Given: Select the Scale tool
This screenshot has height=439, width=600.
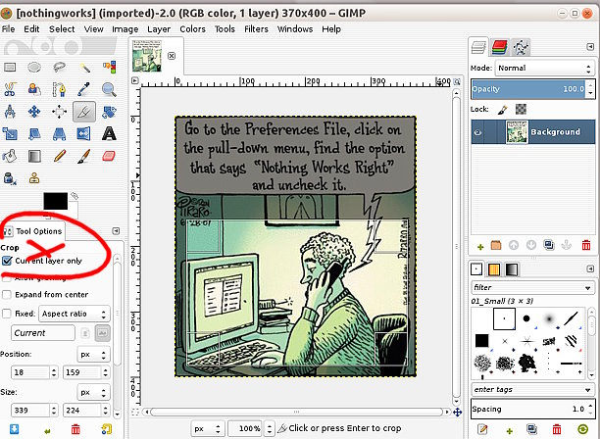Looking at the screenshot, I should point(10,134).
